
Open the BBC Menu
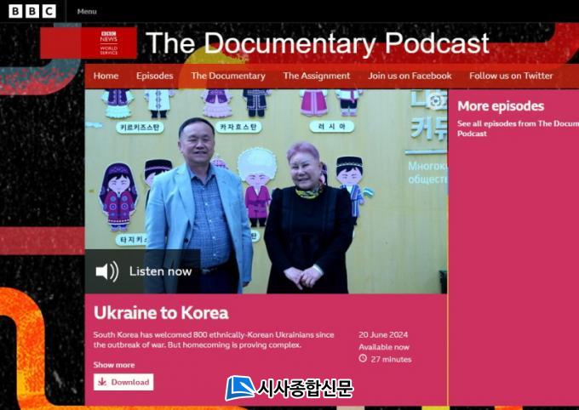[87, 12]
